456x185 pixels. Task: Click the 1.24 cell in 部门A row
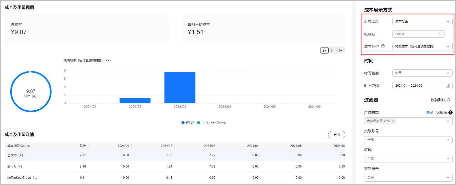pyautogui.click(x=169, y=166)
